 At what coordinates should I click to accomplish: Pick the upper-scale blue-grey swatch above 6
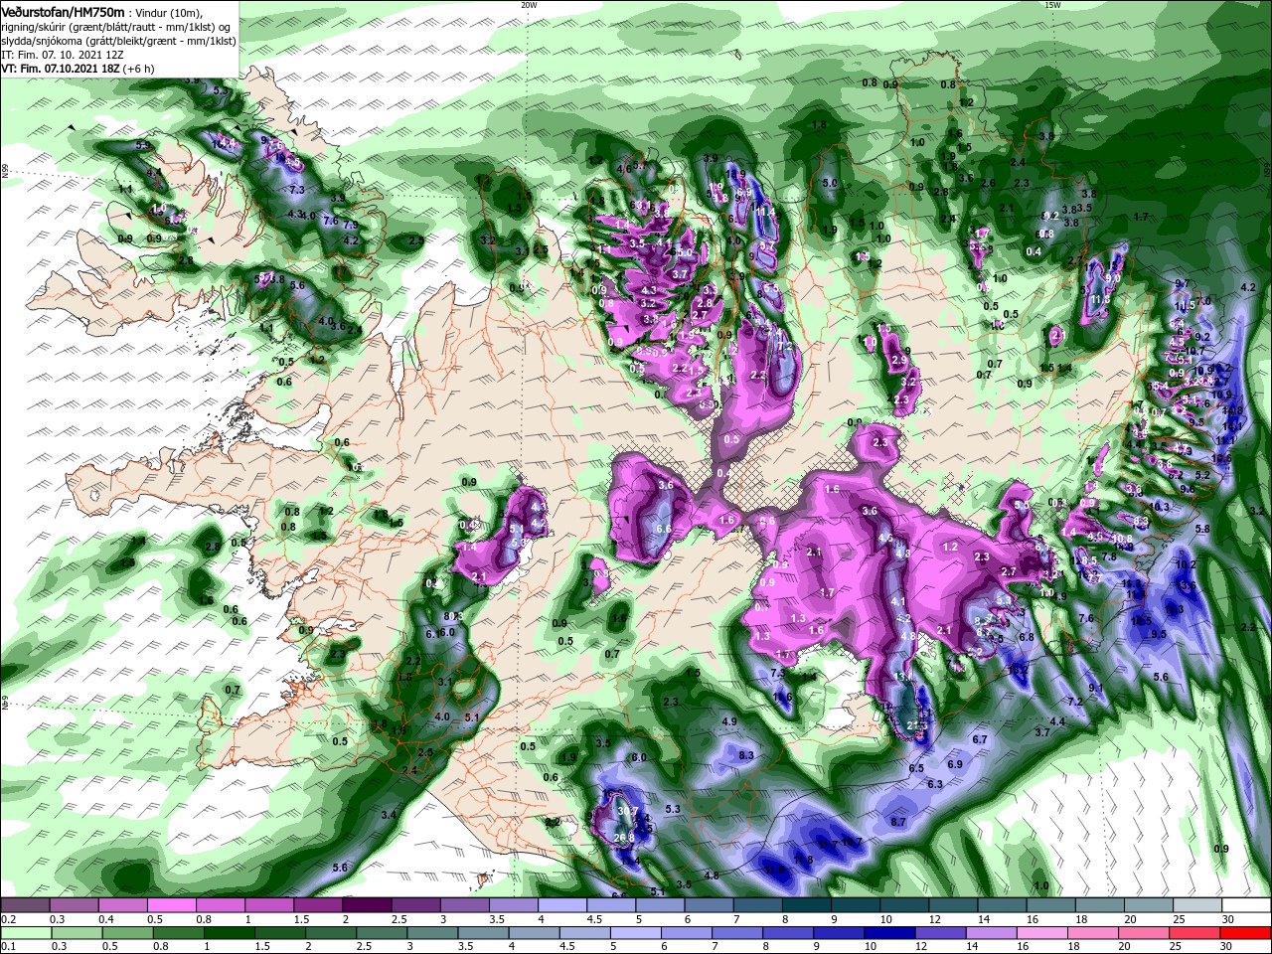(x=710, y=905)
